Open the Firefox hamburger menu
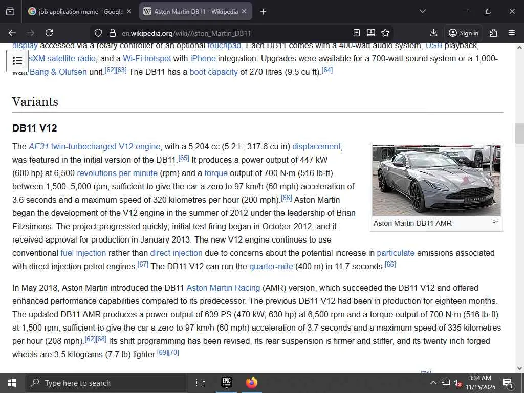The width and height of the screenshot is (524, 393). (512, 33)
